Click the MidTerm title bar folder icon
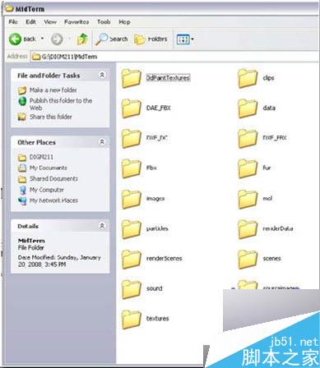Screen dimensions: 320x368 click(x=9, y=9)
